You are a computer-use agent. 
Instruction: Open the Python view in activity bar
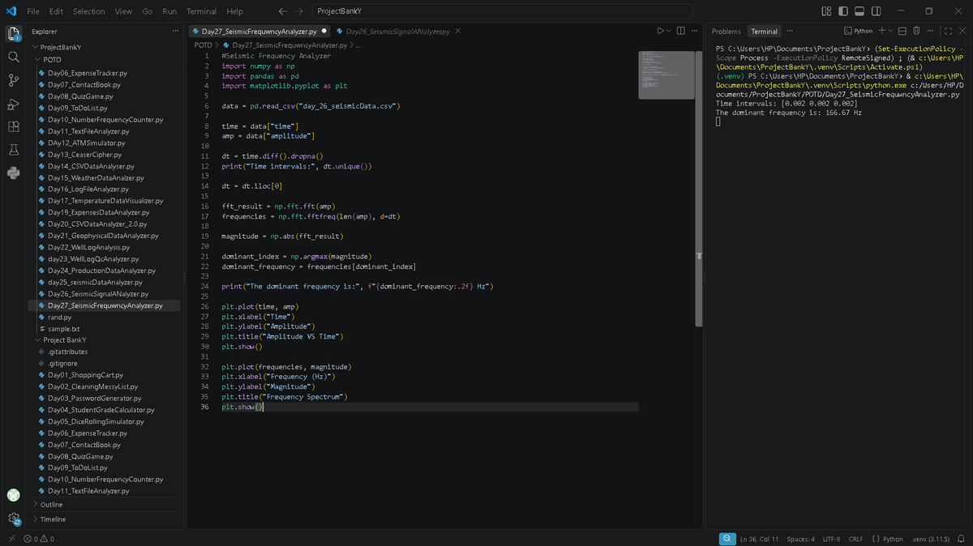coord(14,173)
